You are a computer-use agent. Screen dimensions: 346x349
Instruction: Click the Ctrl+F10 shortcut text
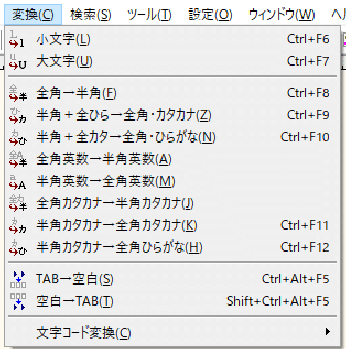click(305, 137)
